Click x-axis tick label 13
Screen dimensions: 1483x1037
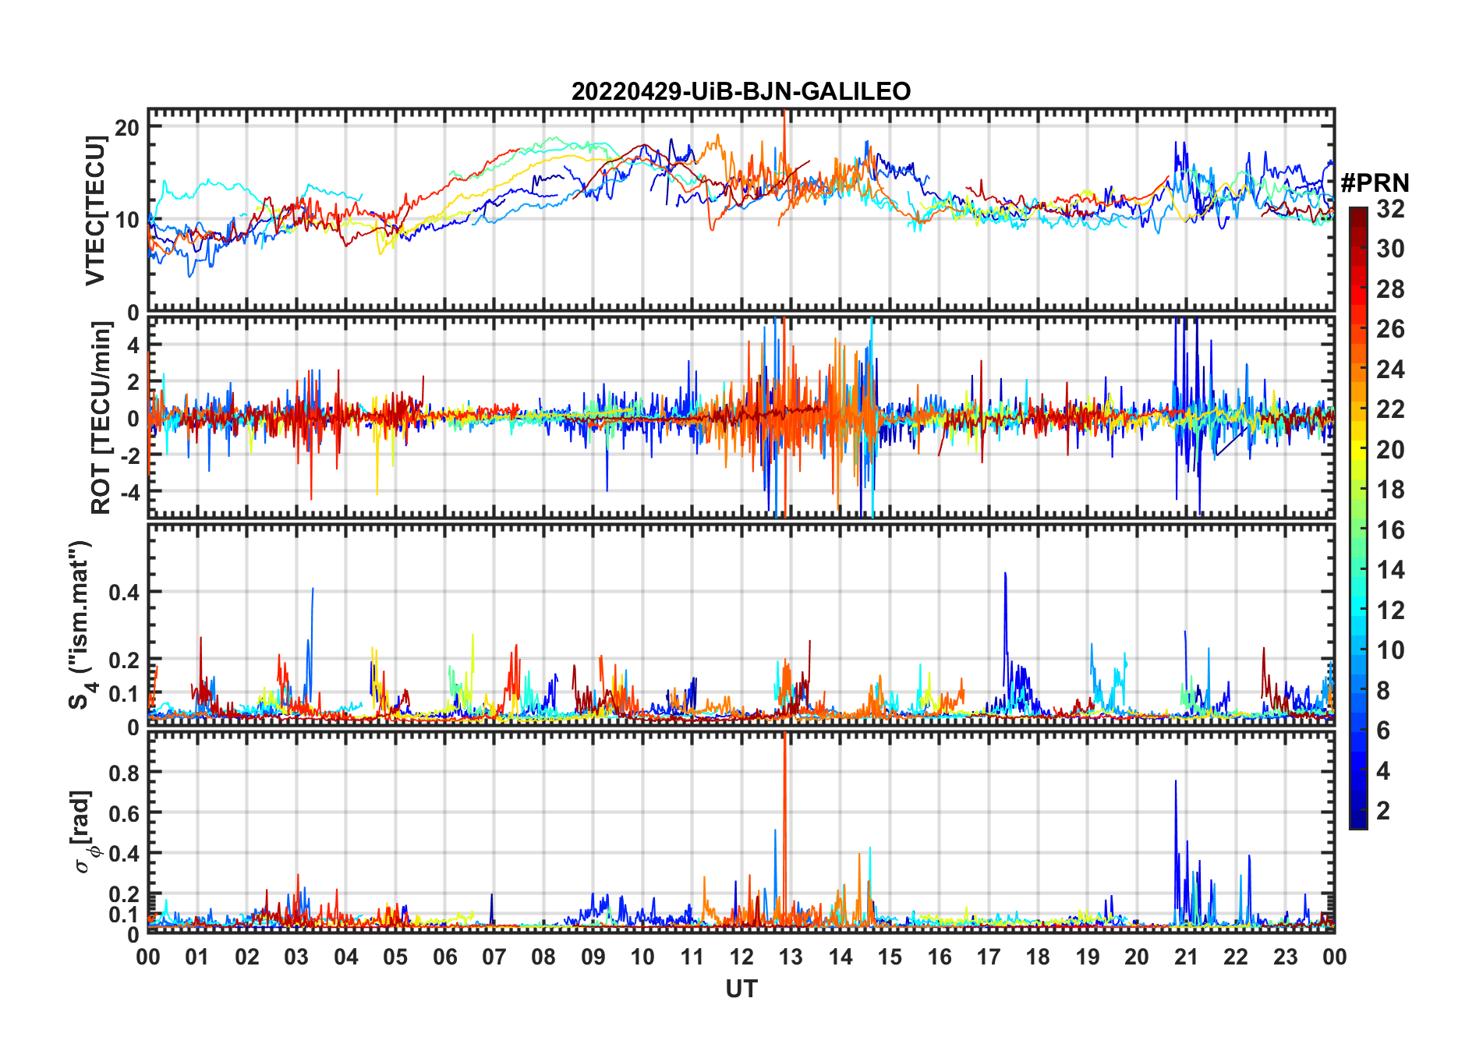coord(791,957)
